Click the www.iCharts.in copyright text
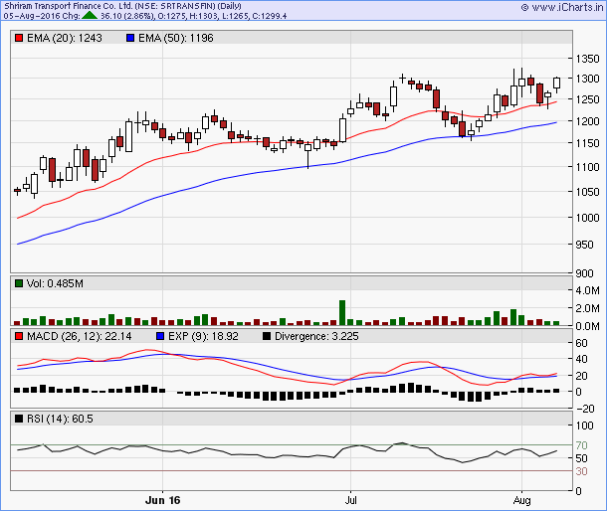The height and width of the screenshot is (511, 607). pyautogui.click(x=562, y=7)
